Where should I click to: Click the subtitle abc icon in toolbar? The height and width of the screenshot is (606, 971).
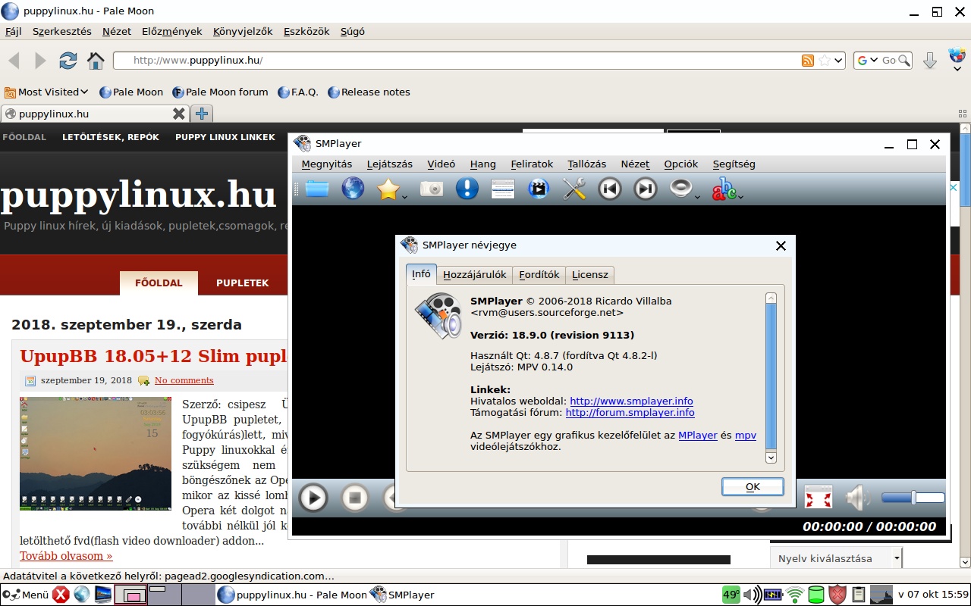click(x=723, y=189)
